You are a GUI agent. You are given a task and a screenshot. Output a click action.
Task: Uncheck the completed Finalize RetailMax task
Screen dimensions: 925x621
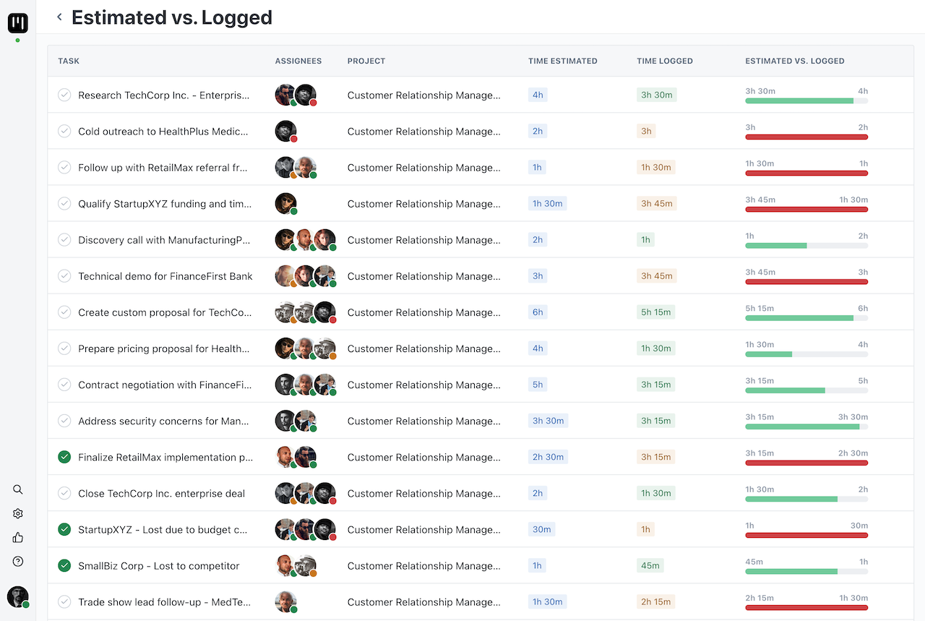coord(64,457)
